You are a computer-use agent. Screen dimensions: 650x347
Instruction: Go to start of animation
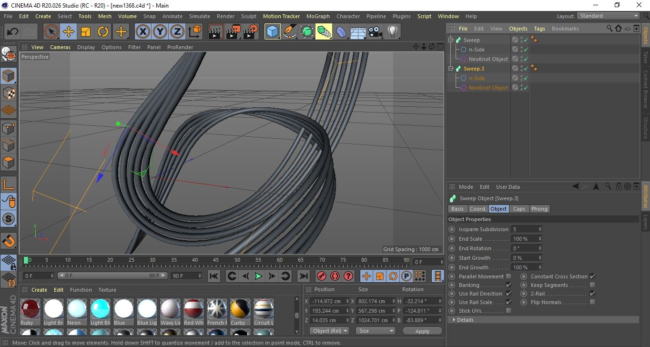[x=214, y=276]
